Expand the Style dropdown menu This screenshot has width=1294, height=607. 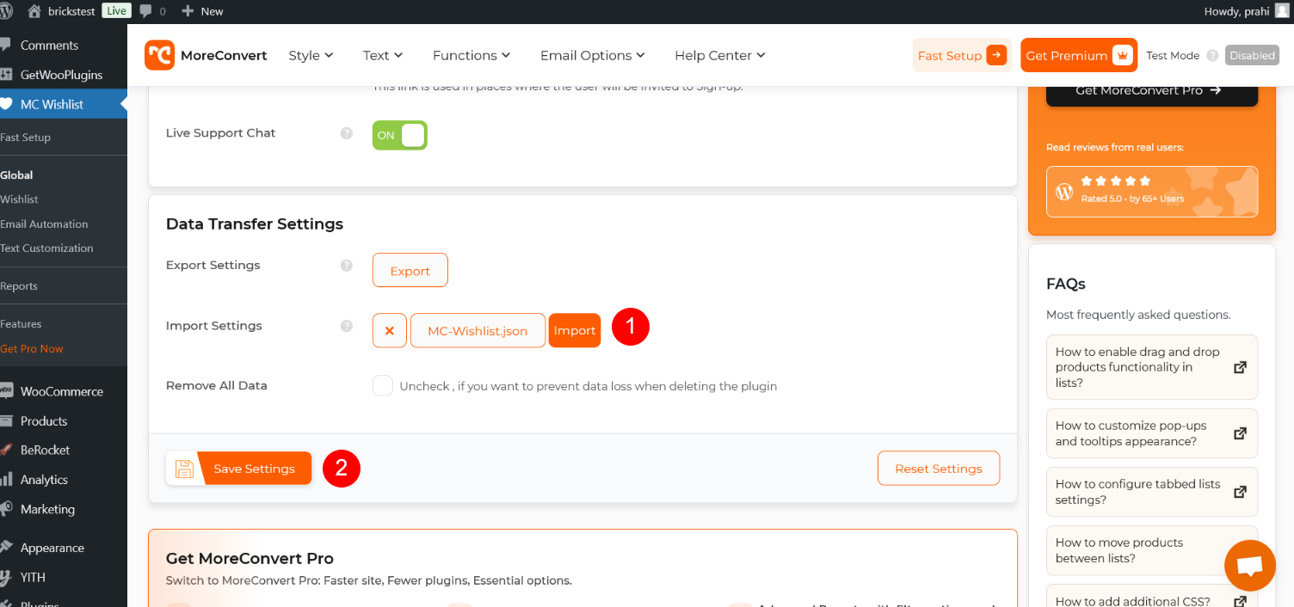(x=311, y=55)
